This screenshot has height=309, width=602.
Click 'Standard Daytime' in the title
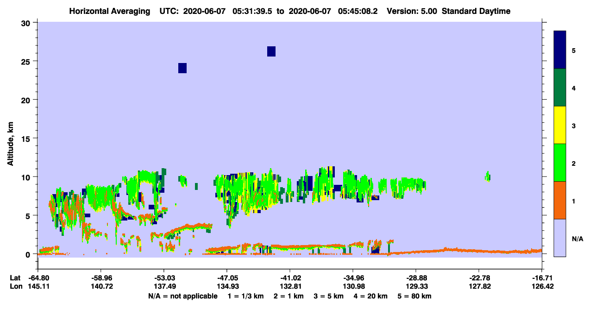coord(476,11)
